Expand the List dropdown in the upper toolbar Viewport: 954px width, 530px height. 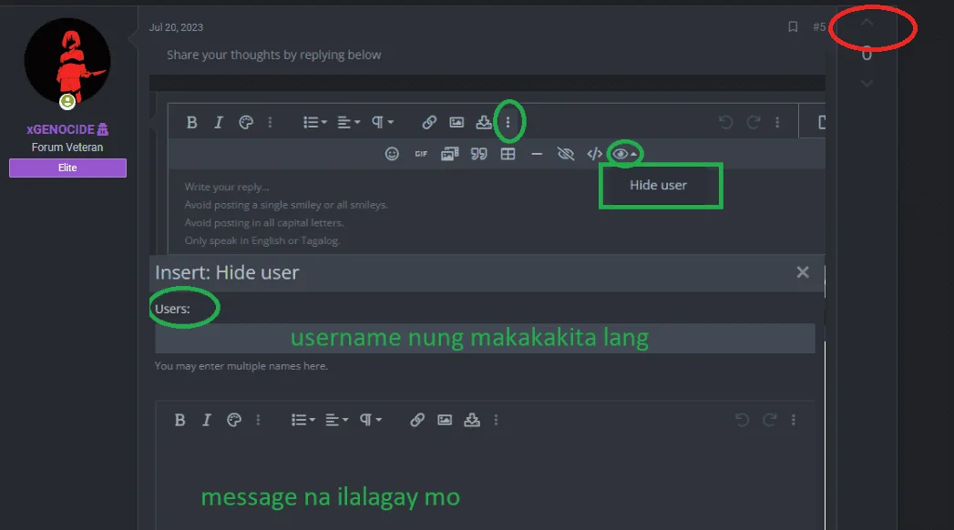pos(315,122)
